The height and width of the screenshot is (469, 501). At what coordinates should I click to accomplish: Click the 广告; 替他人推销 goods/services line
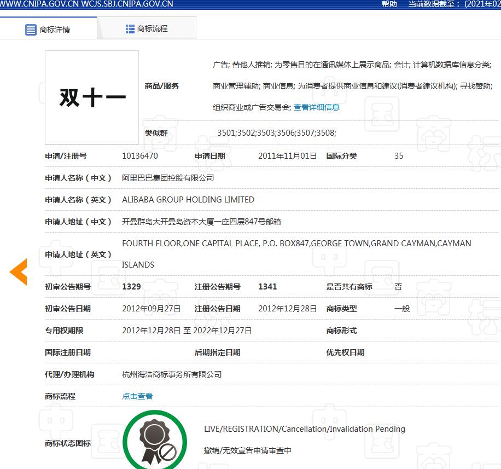point(352,65)
